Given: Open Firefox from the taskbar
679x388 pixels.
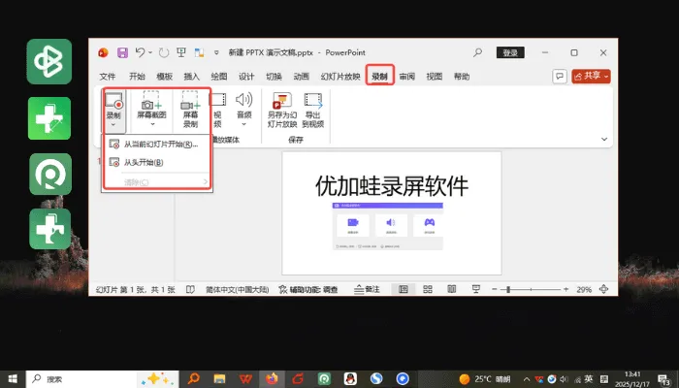Looking at the screenshot, I should [x=272, y=379].
